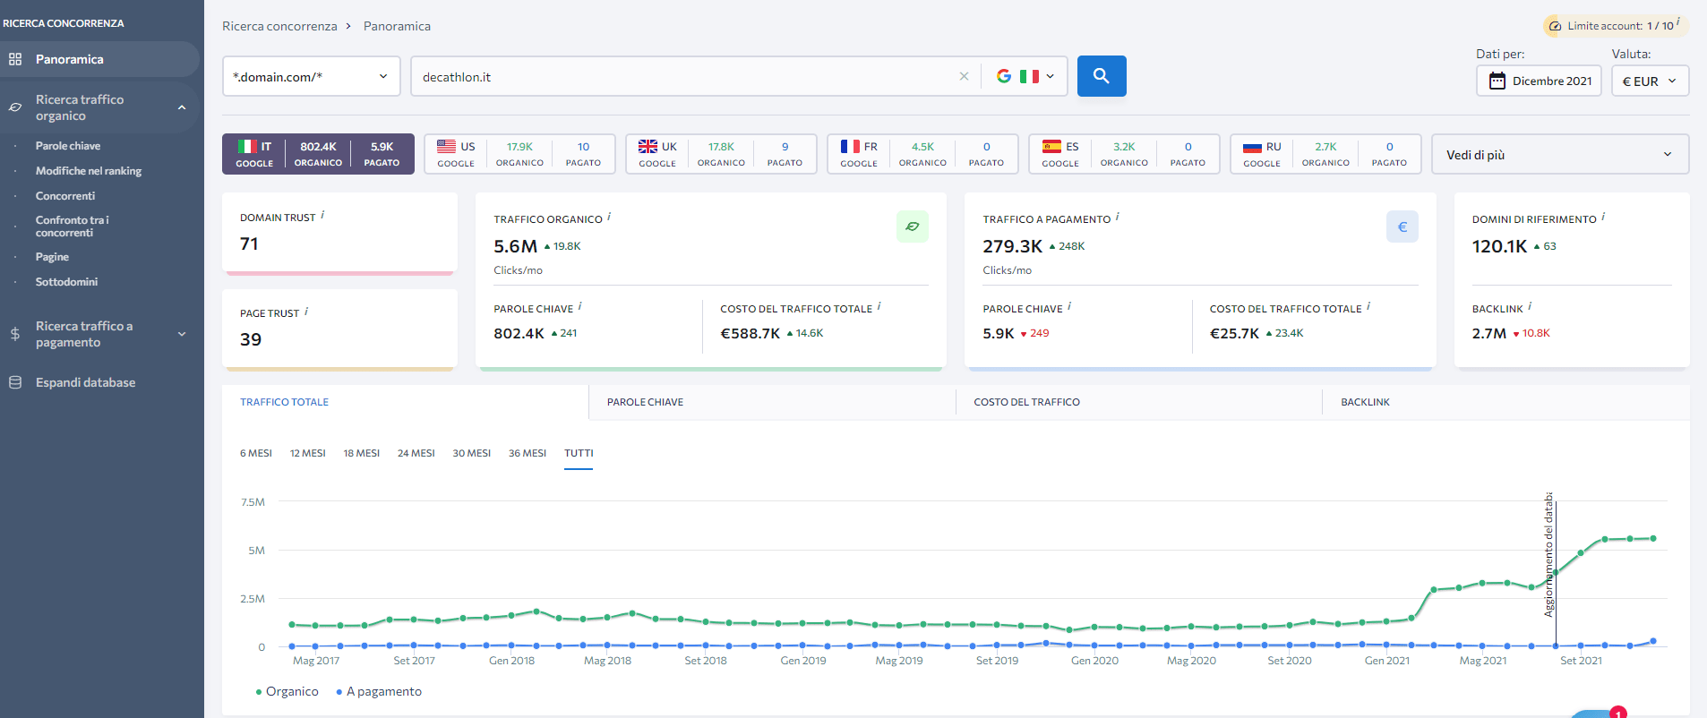Click Ricerca concorrenza breadcrumb link
This screenshot has height=718, width=1707.
point(279,26)
